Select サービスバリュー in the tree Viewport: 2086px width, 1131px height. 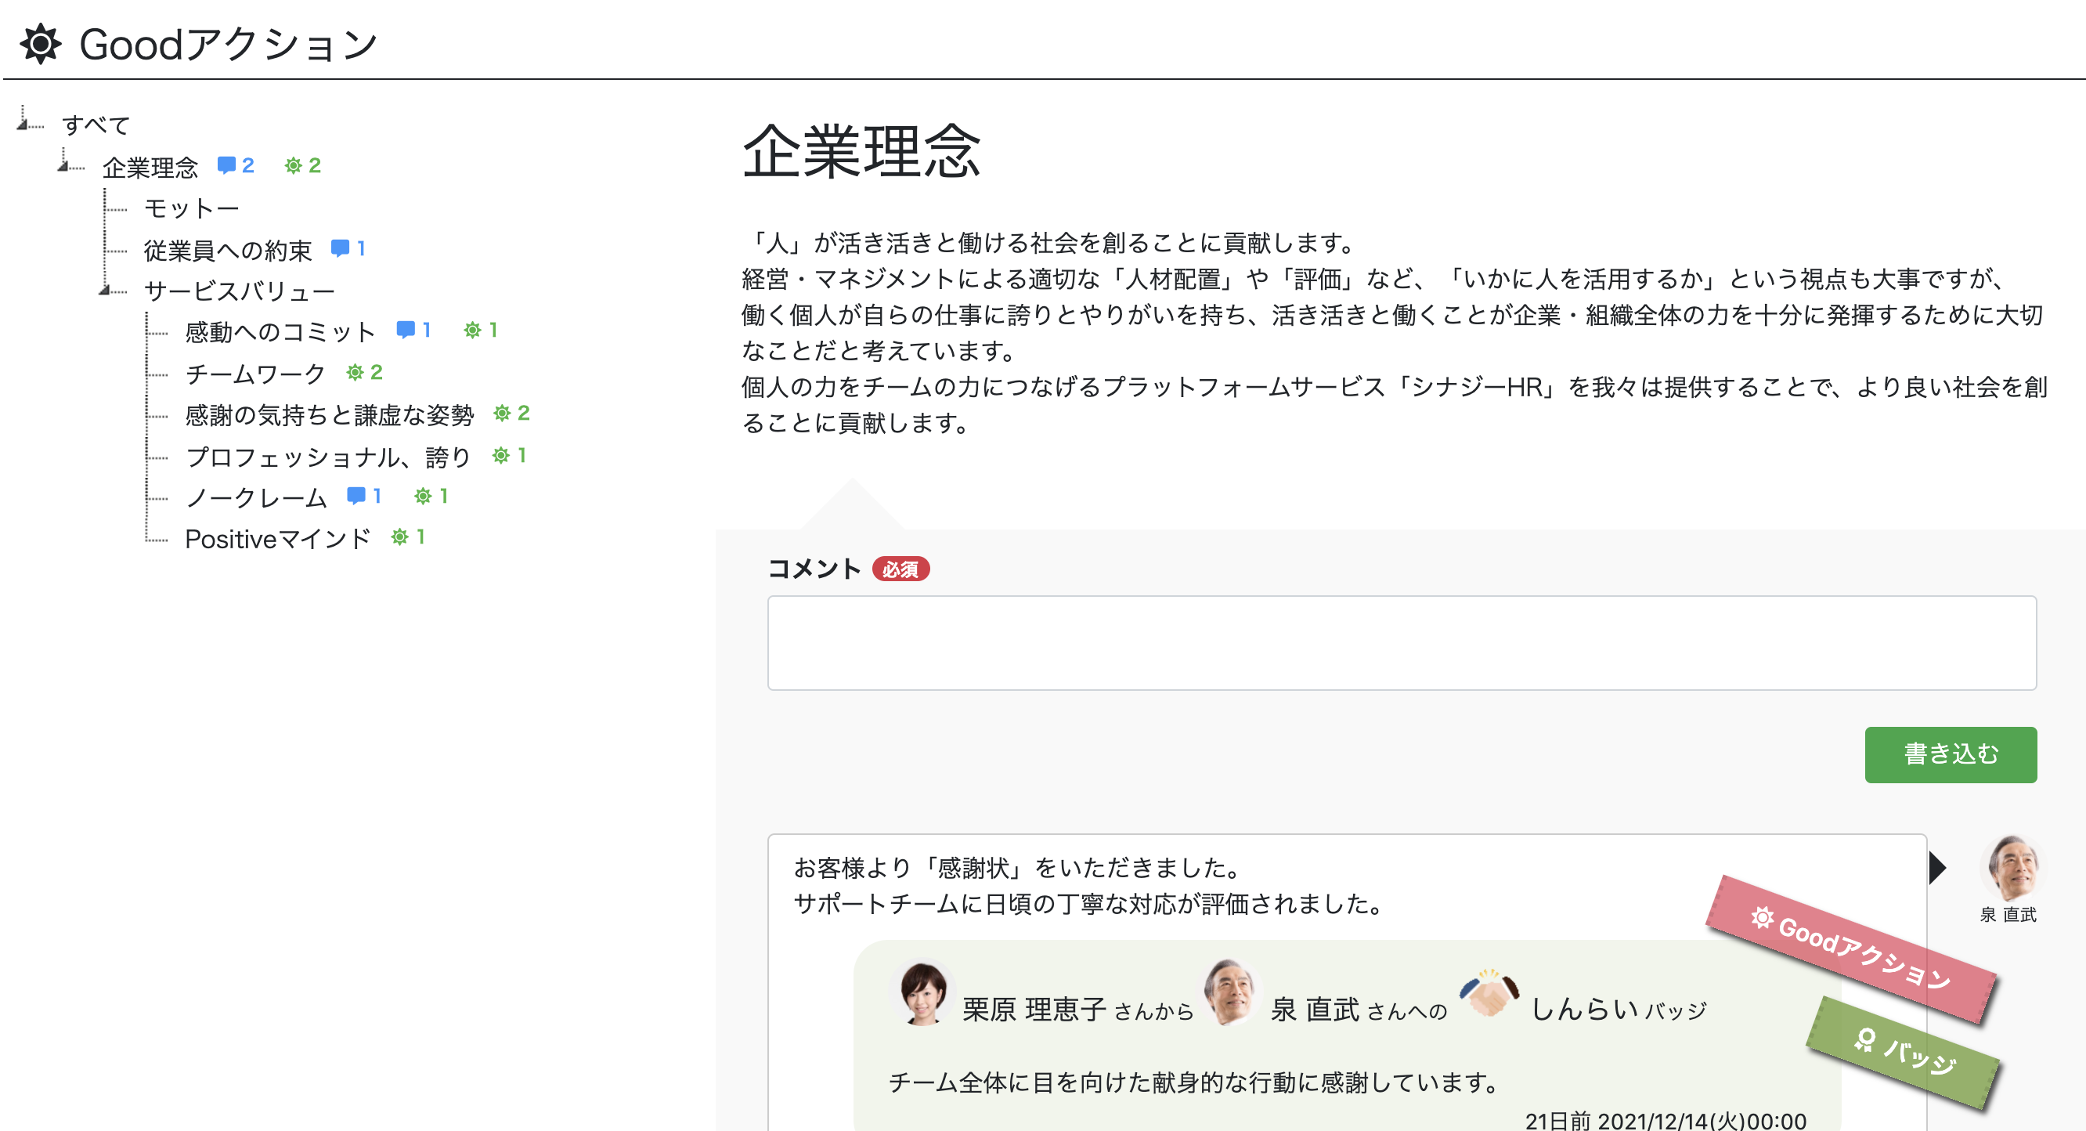(x=240, y=290)
